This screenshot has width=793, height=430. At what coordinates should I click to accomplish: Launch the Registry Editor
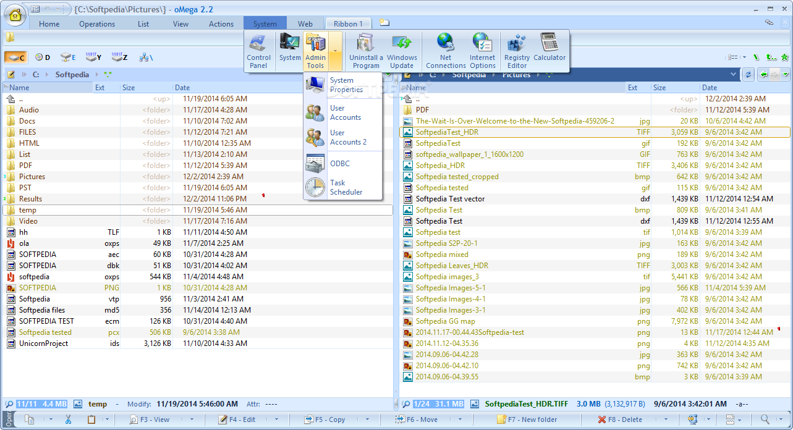click(517, 51)
